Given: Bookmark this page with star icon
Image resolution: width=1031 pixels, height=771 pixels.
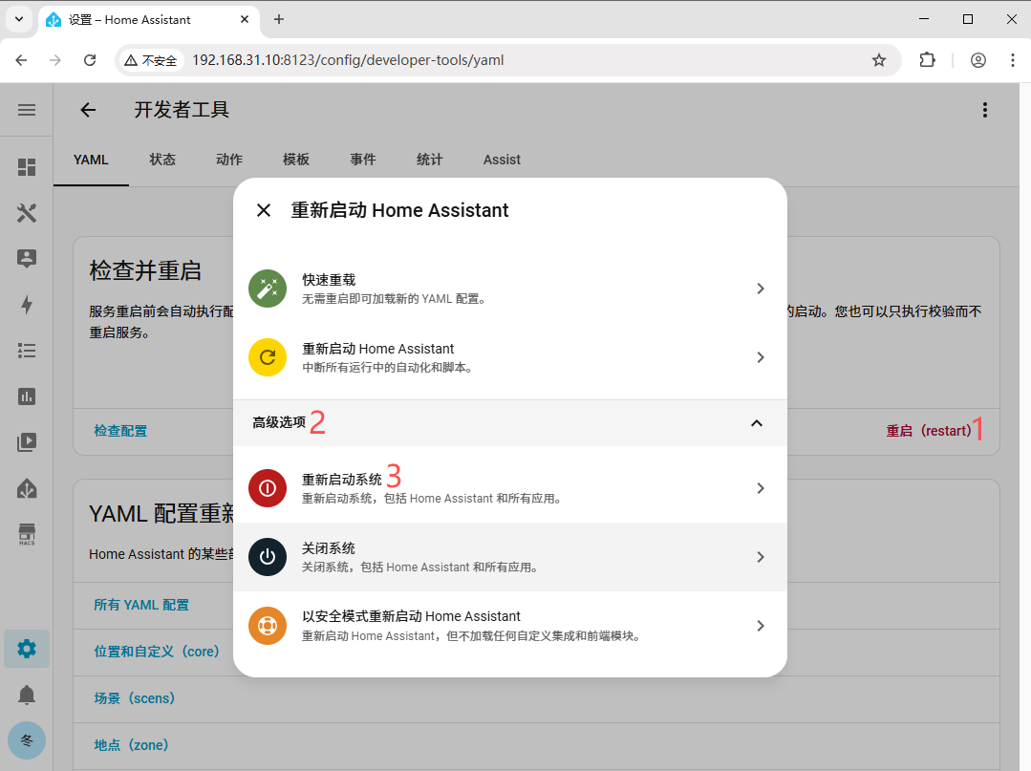Looking at the screenshot, I should [879, 60].
